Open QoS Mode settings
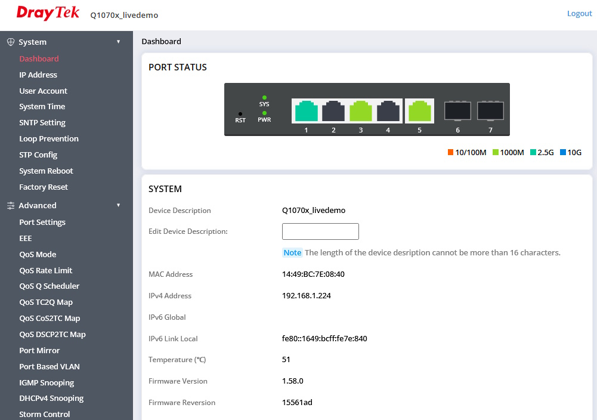The image size is (597, 420). coord(38,254)
